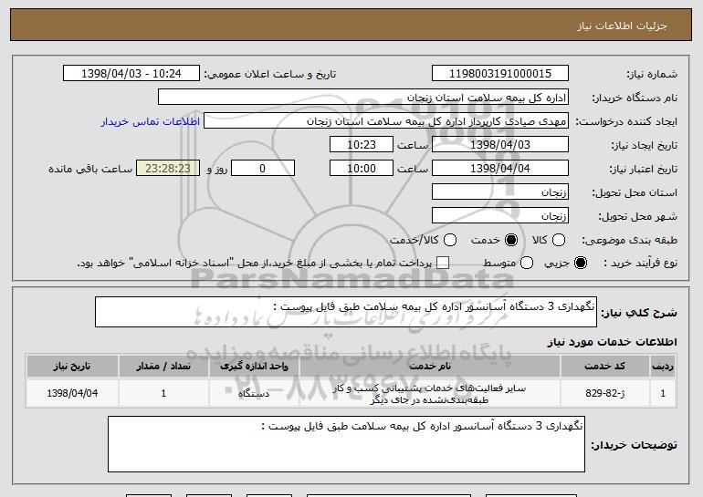Click the announcement date field 1398/04/03 - 10:24
The height and width of the screenshot is (497, 703).
(x=131, y=74)
